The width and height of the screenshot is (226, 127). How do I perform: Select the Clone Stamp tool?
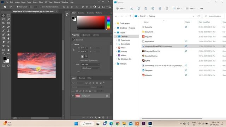pos(8,31)
